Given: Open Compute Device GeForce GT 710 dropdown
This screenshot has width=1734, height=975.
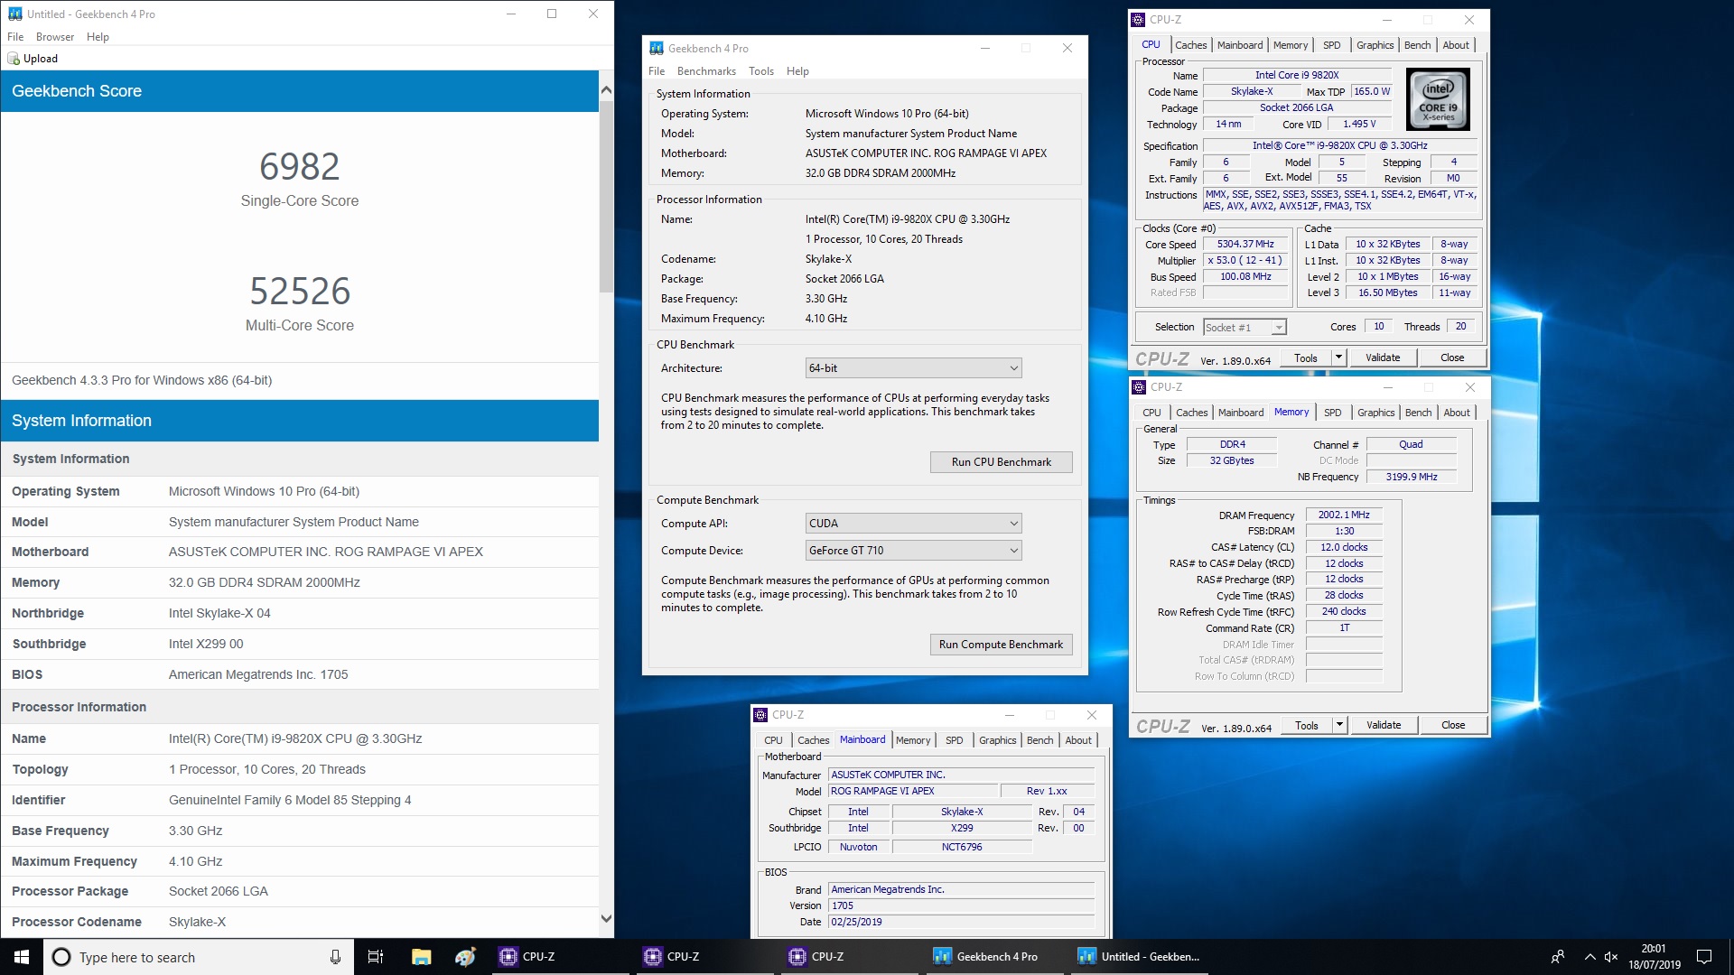Looking at the screenshot, I should [x=913, y=551].
